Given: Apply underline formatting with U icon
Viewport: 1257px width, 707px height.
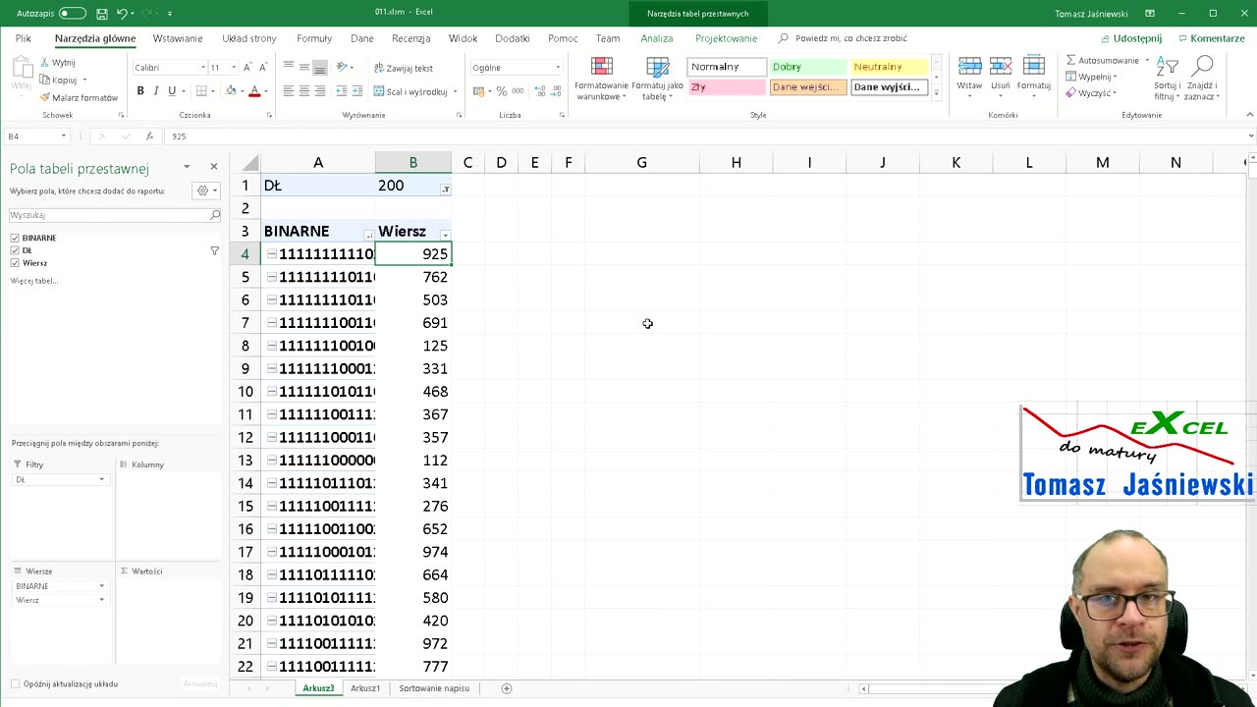Looking at the screenshot, I should click(172, 91).
